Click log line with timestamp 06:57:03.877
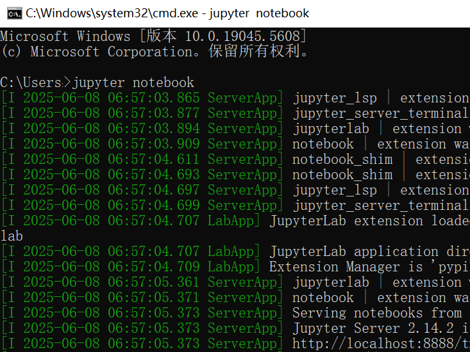This screenshot has width=470, height=352. coord(235,113)
